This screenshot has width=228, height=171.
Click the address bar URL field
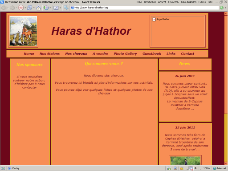click(x=145, y=8)
